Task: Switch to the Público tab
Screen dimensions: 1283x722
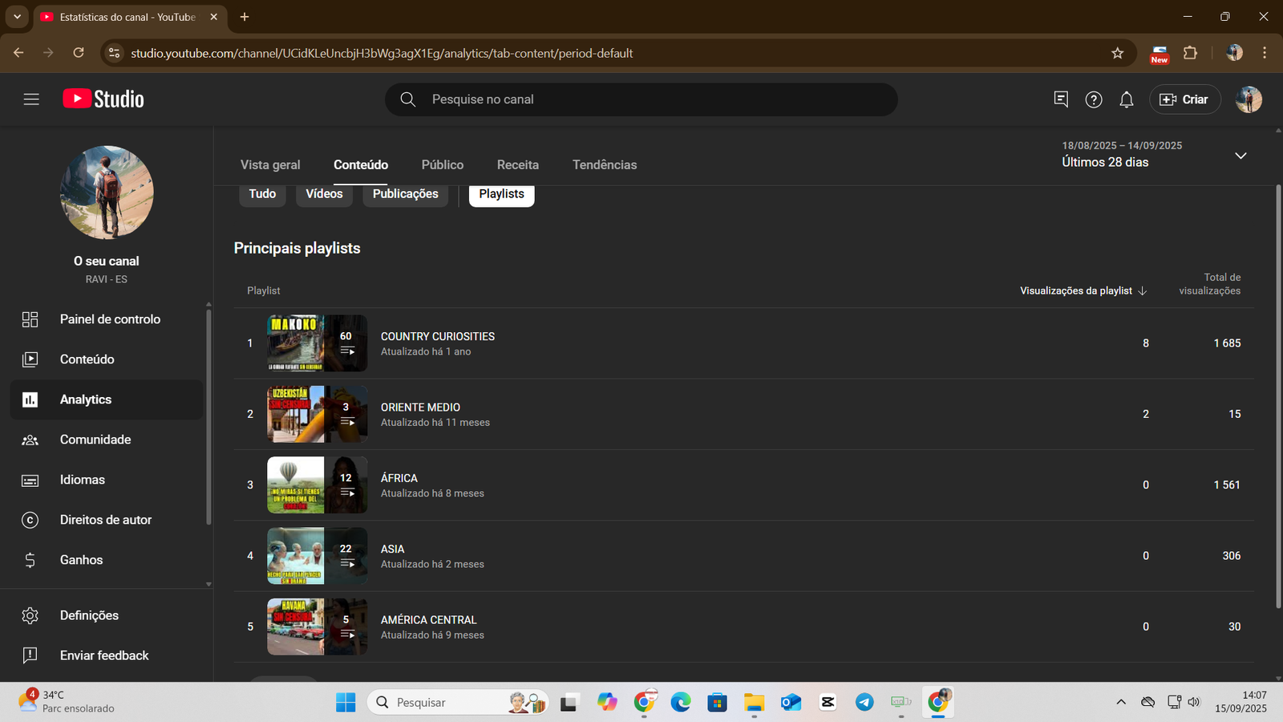Action: [x=442, y=164]
